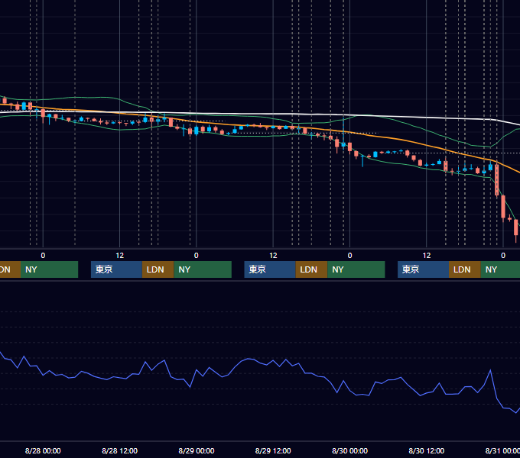Select the NY session block above 8/30 00:00
This screenshot has width=520, height=458.
(356, 269)
